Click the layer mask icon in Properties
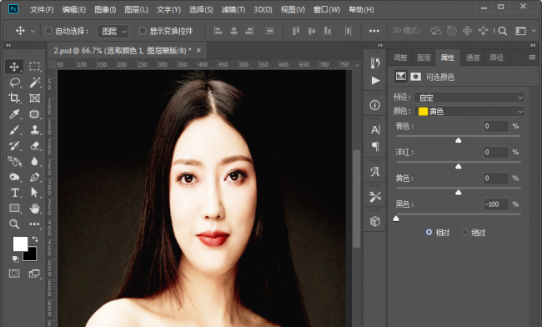This screenshot has width=542, height=327. pyautogui.click(x=415, y=77)
